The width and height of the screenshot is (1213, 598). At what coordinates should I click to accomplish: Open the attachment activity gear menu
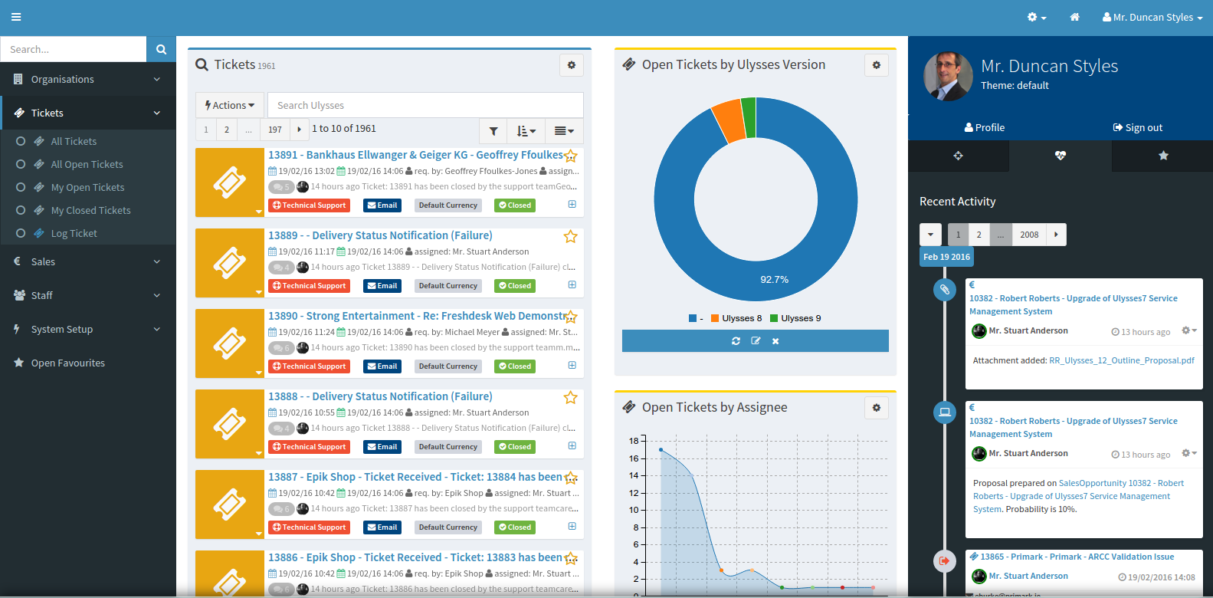1188,330
